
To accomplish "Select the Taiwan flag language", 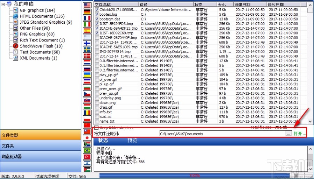I will click(x=87, y=131).
